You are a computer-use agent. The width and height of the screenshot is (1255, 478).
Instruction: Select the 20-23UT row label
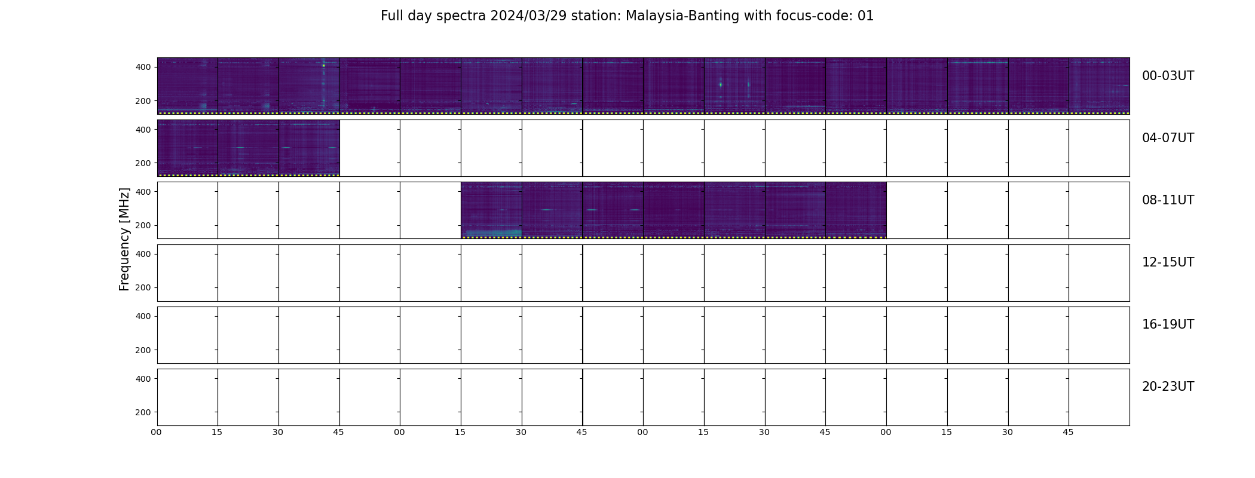tap(1168, 387)
